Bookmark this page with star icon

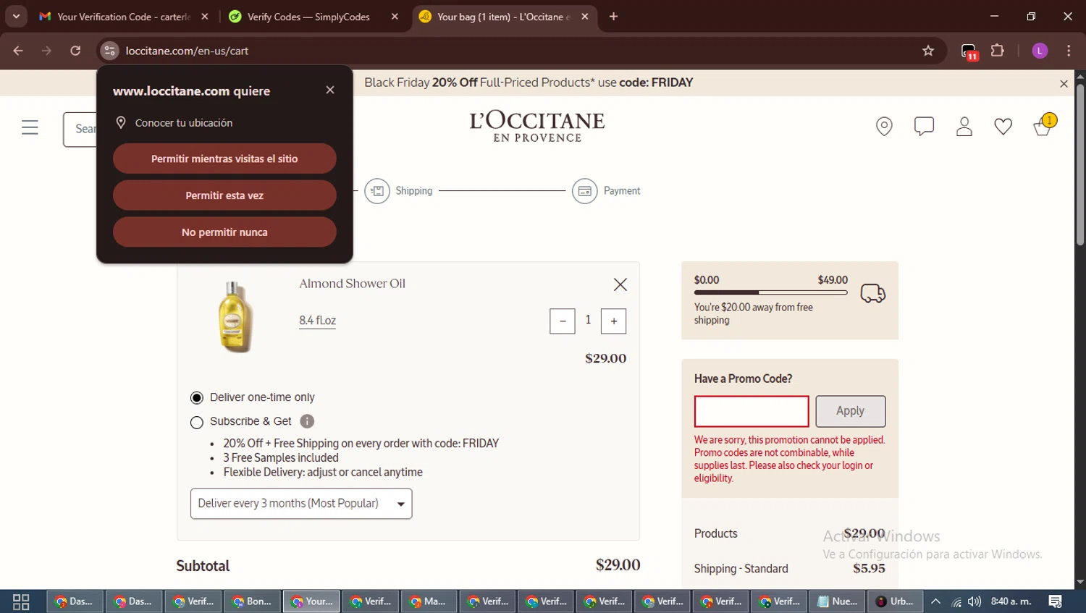928,51
